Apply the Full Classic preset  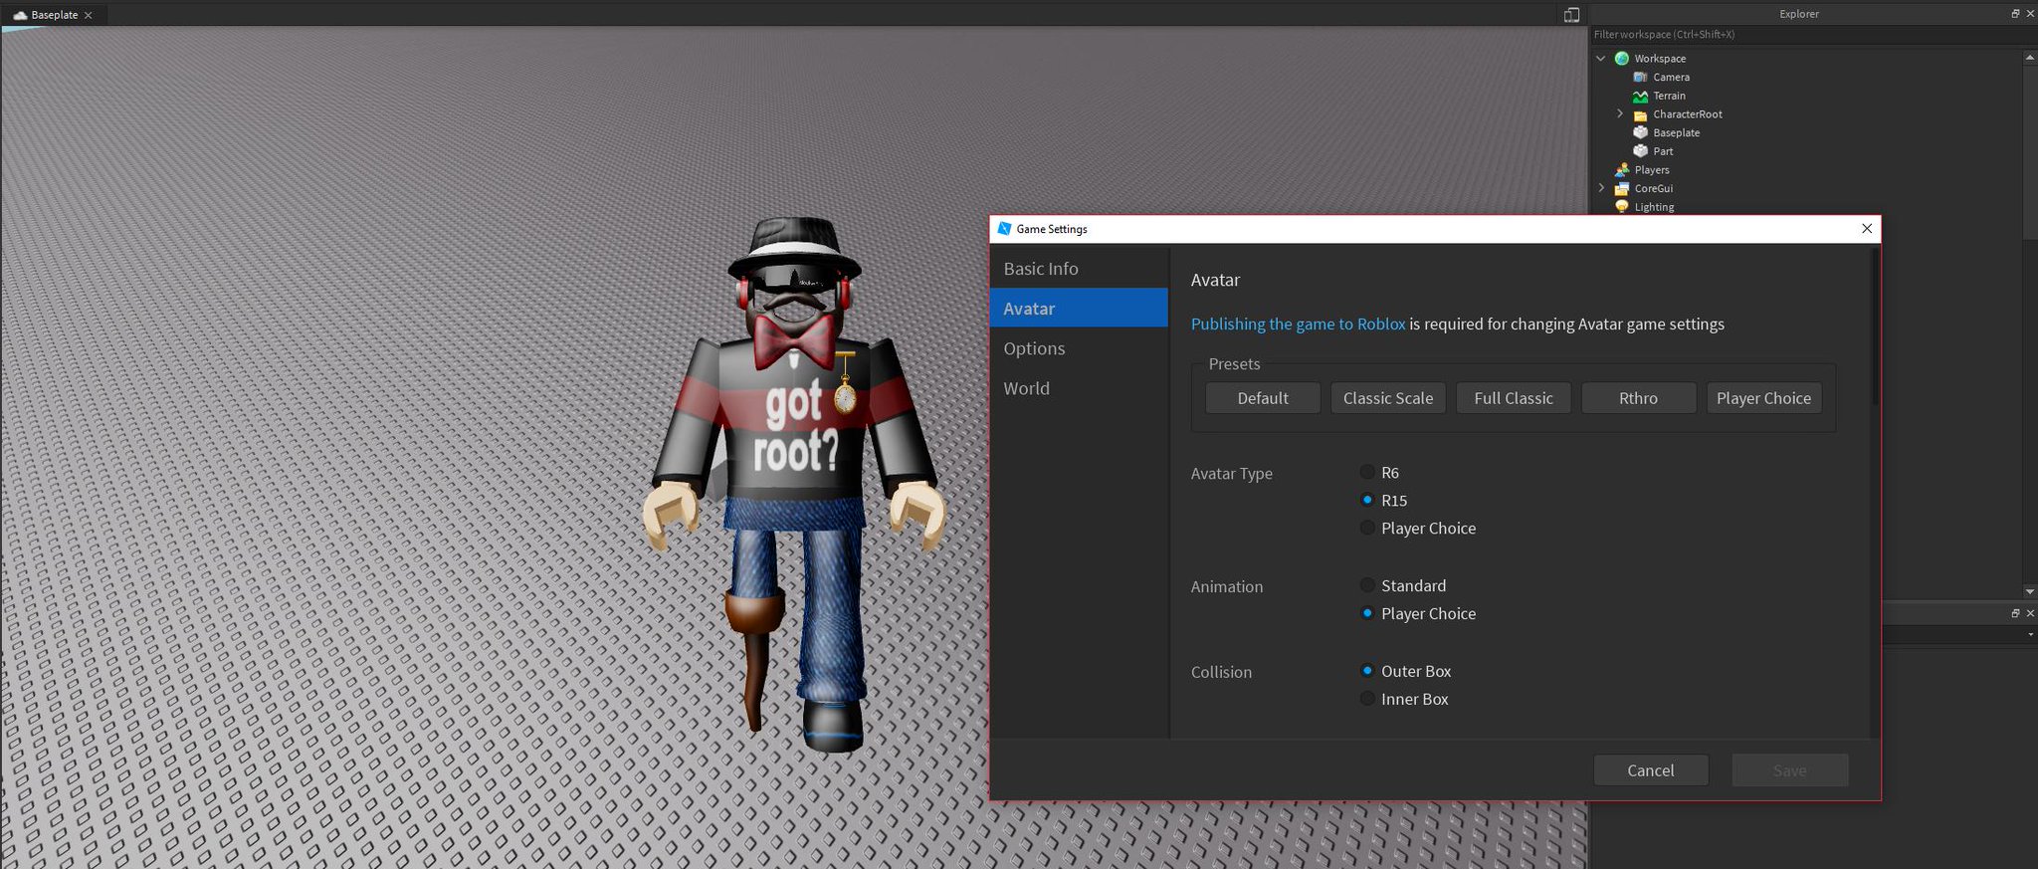(1514, 398)
